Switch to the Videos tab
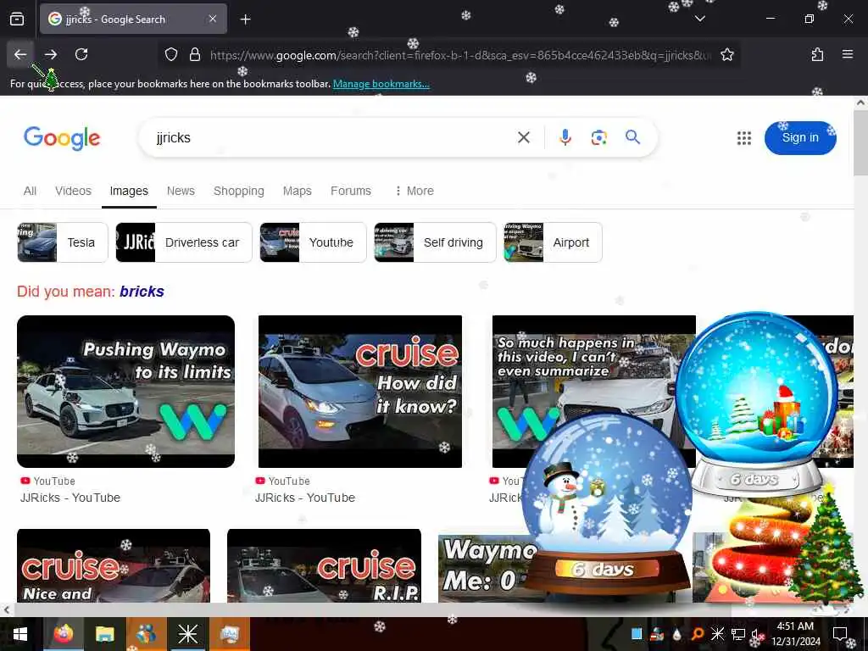The height and width of the screenshot is (651, 868). [73, 191]
